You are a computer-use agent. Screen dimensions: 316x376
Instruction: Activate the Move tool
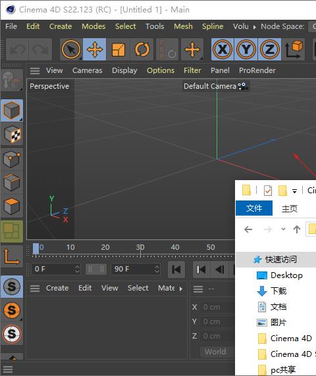(95, 50)
